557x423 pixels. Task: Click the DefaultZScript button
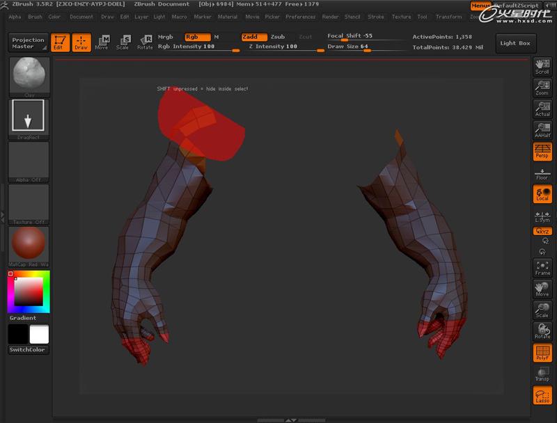pyautogui.click(x=517, y=6)
